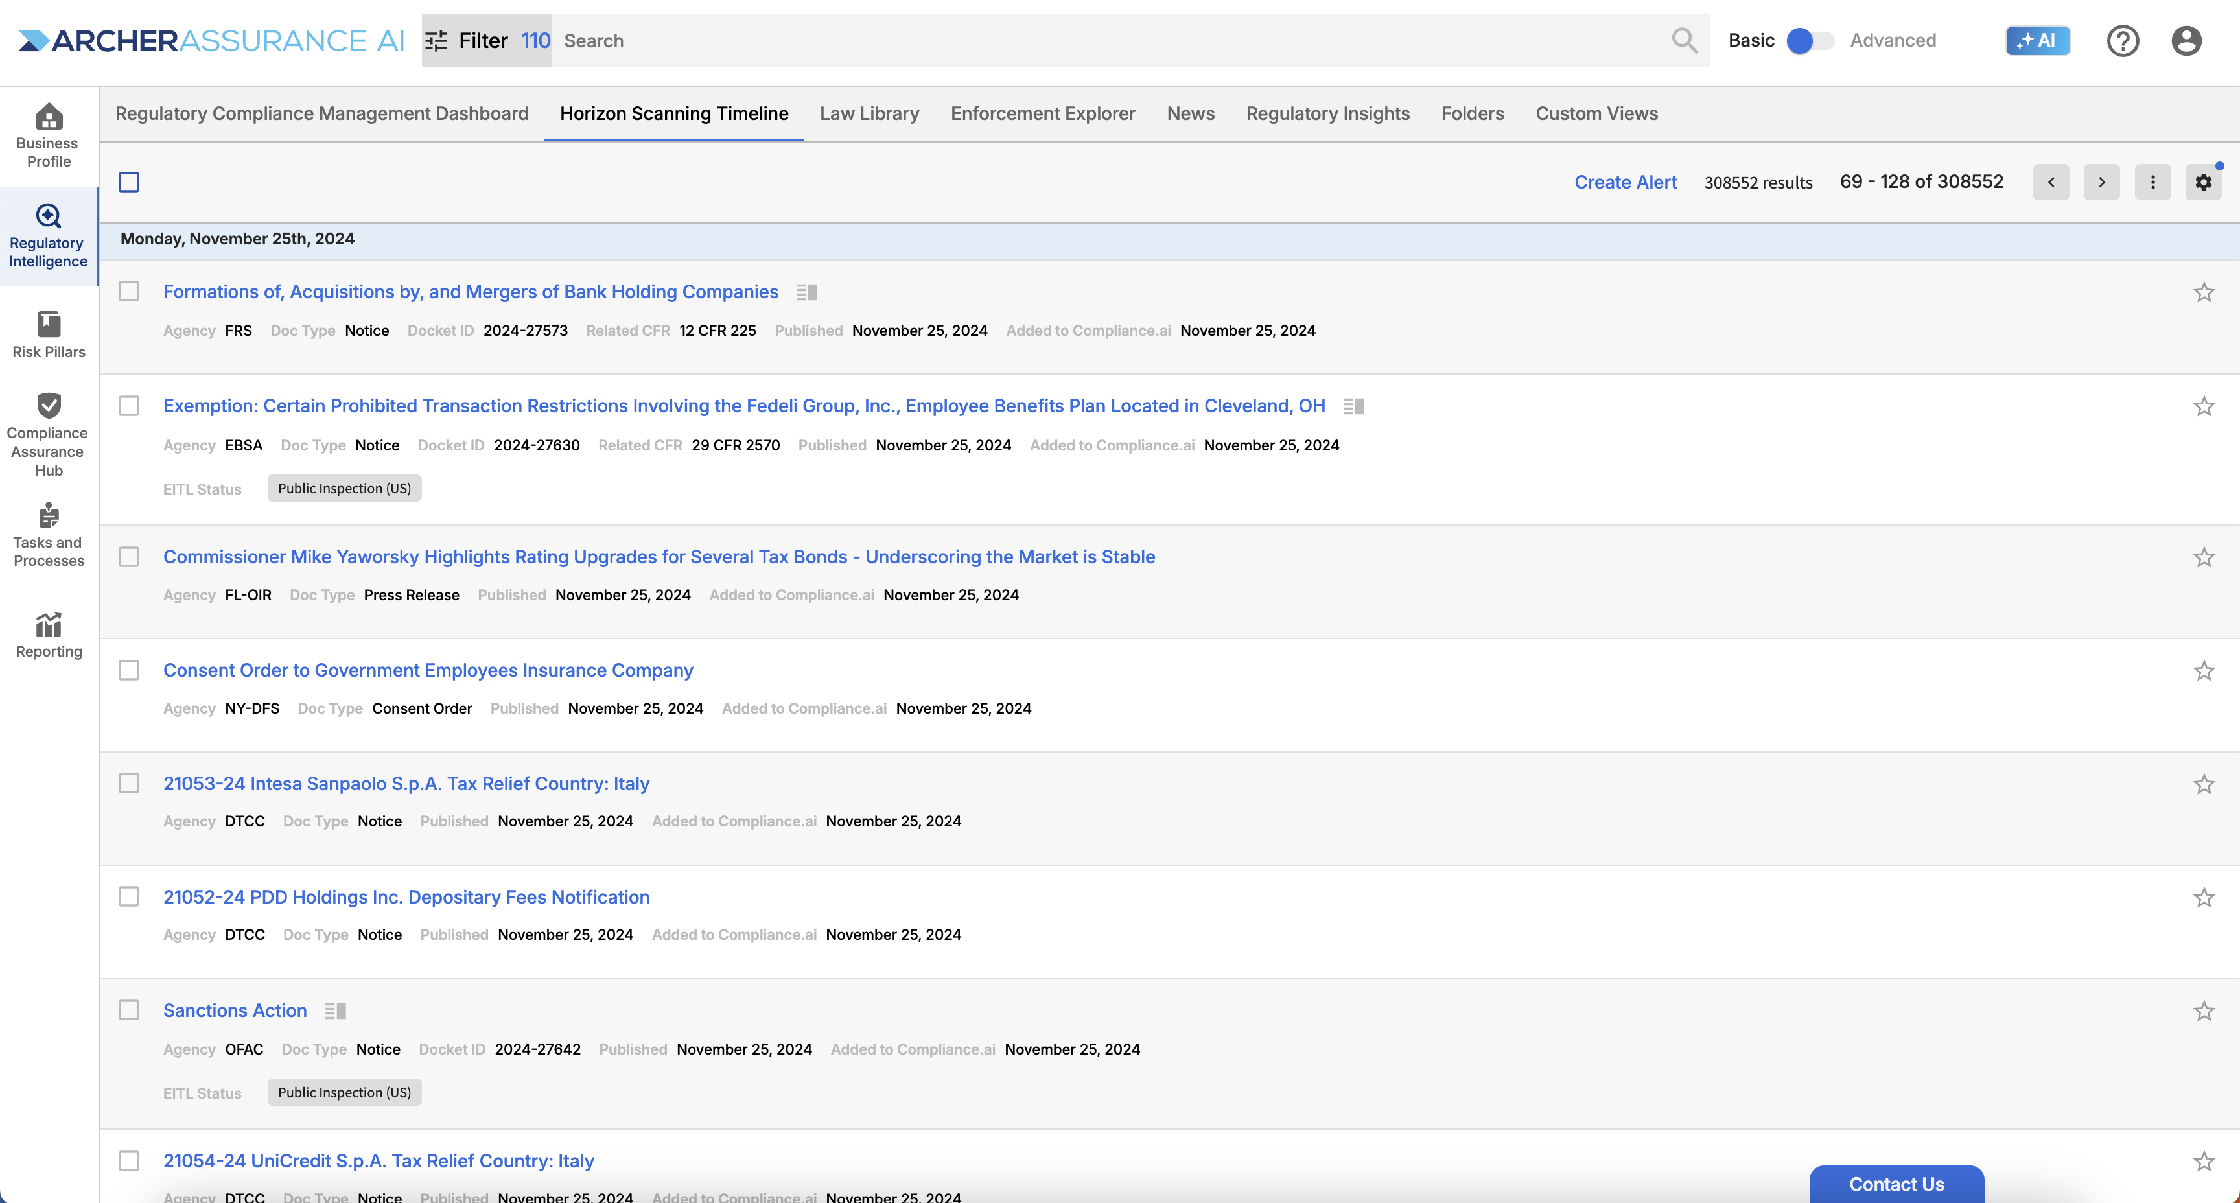
Task: Star the Sanctions Action document
Action: [x=2204, y=1010]
